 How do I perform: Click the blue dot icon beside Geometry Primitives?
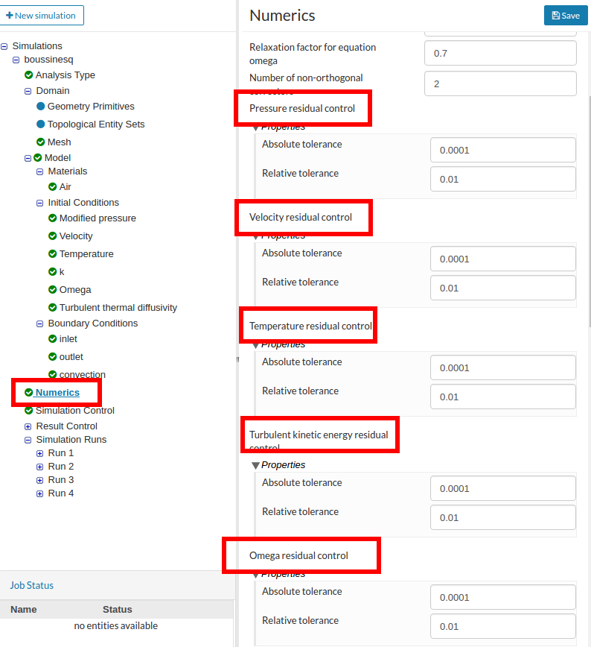[x=40, y=107]
